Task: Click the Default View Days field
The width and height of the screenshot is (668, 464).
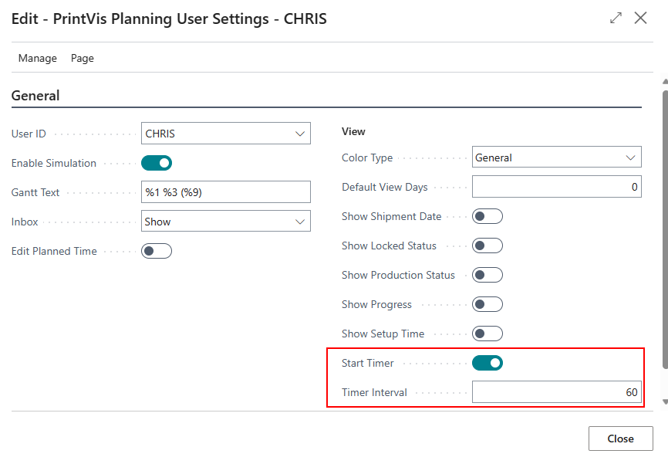Action: 556,187
